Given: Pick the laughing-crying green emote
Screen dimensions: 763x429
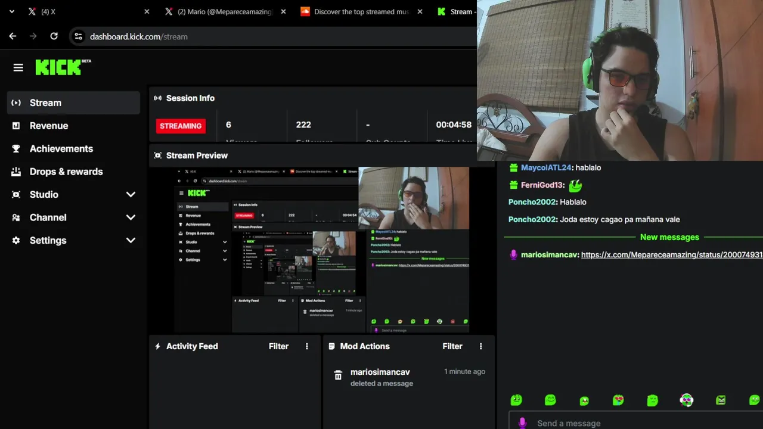Looking at the screenshot, I should (584, 400).
